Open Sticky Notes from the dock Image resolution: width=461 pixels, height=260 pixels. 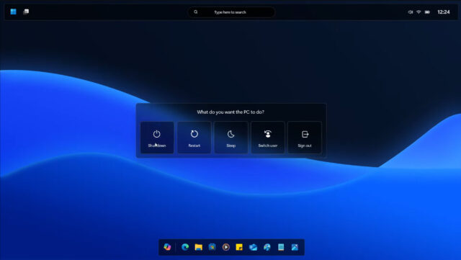tap(239, 247)
